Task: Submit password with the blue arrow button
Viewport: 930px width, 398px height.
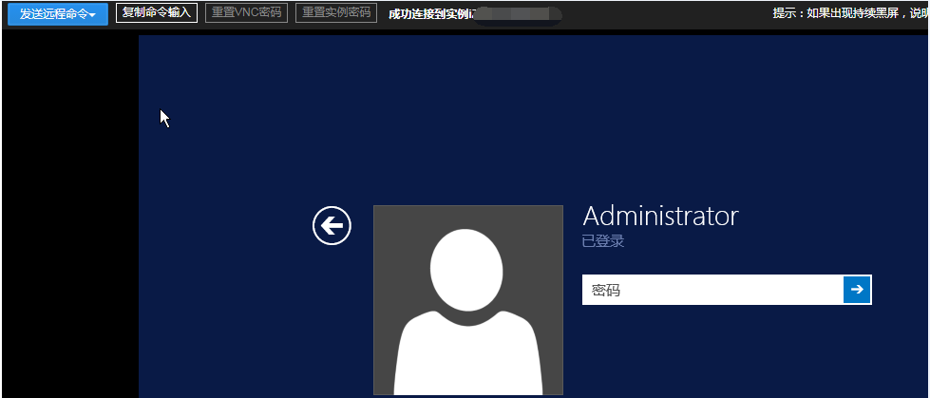Action: 857,290
